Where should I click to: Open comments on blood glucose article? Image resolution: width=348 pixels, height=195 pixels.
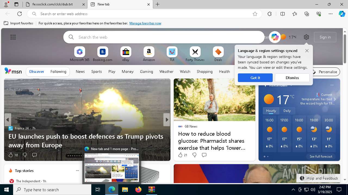coord(204,155)
